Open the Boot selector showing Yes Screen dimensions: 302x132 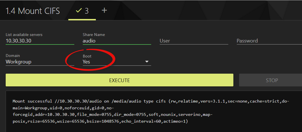pos(116,61)
